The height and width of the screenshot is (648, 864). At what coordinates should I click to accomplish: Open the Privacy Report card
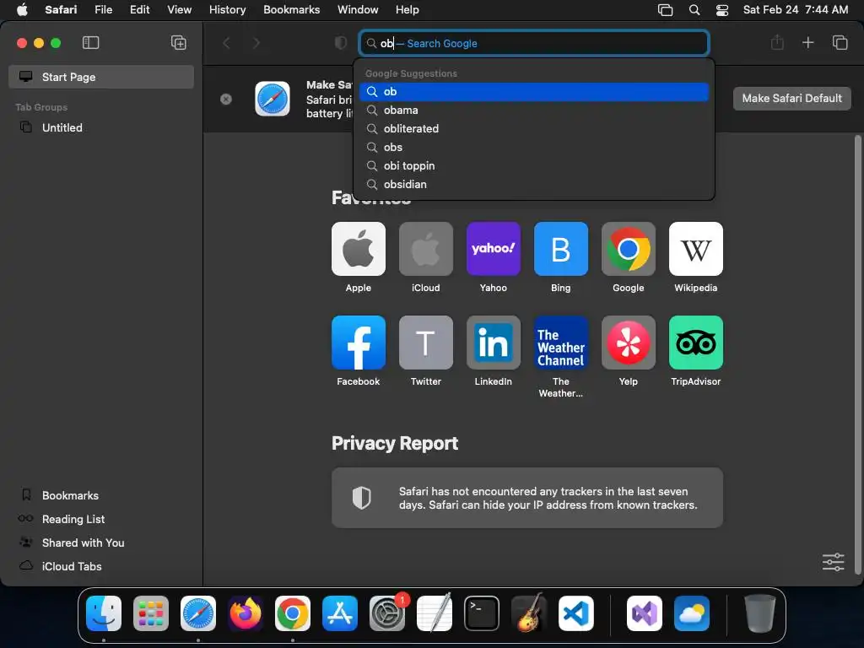click(x=527, y=498)
